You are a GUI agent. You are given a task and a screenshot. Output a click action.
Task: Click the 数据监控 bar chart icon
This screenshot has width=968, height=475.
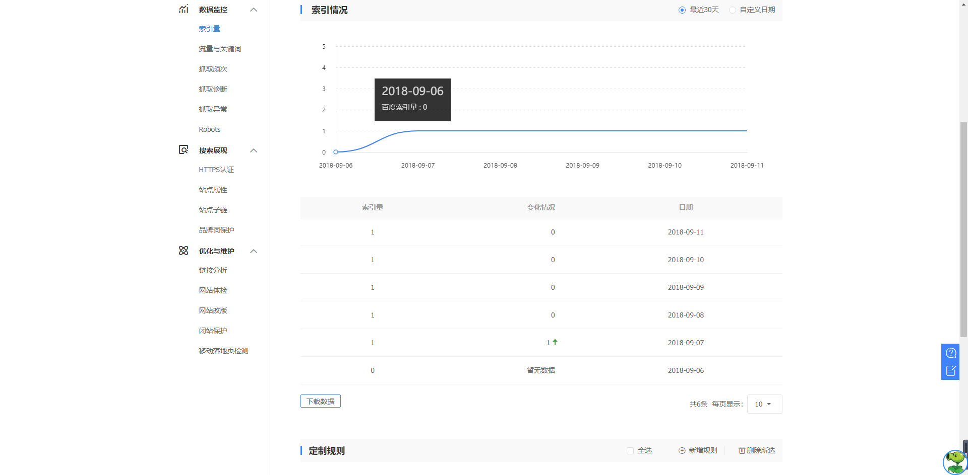(x=184, y=9)
